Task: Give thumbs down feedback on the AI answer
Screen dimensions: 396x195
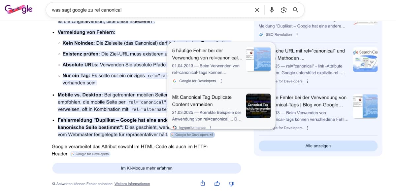Action: pyautogui.click(x=231, y=184)
